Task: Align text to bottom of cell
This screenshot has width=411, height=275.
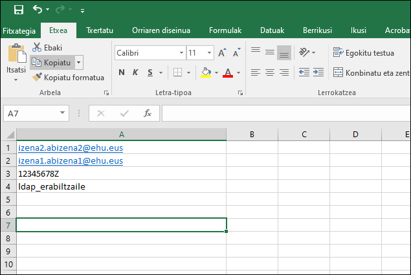Action: tap(284, 52)
